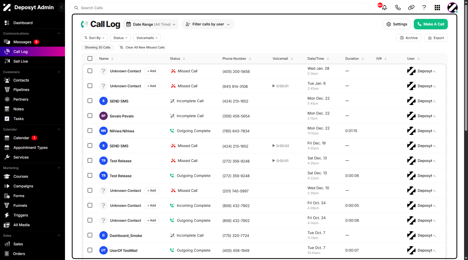Select the Nihiwa Nihiwa row checkbox
Screen dimensions: 468x260
point(90,131)
